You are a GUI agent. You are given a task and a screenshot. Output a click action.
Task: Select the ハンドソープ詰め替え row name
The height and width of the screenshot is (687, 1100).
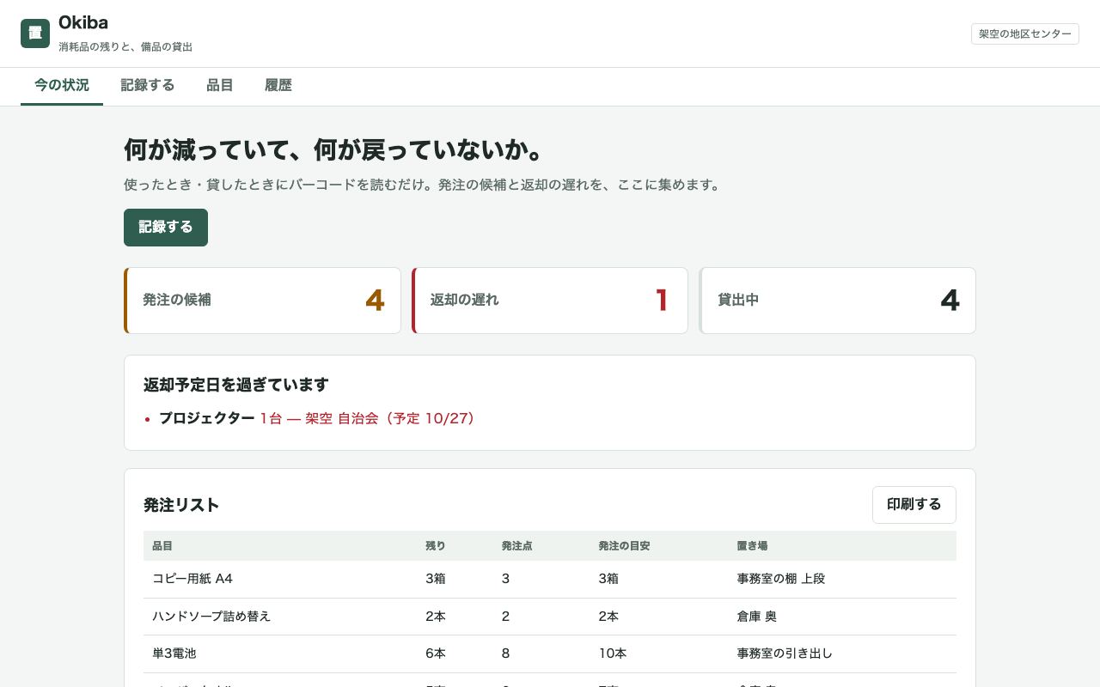point(211,617)
